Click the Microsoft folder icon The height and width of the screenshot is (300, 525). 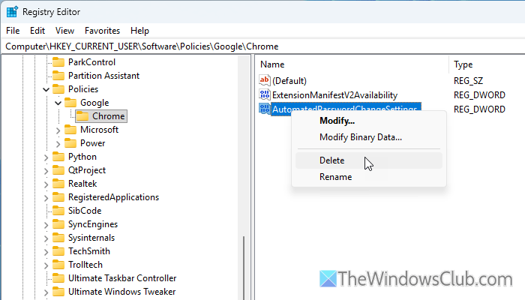coord(70,130)
